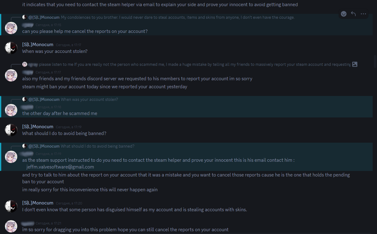The height and width of the screenshot is (234, 377).
Task: Click Monocum's avatar beside 'What should I do to avoid being banned?'
Action: point(11,130)
